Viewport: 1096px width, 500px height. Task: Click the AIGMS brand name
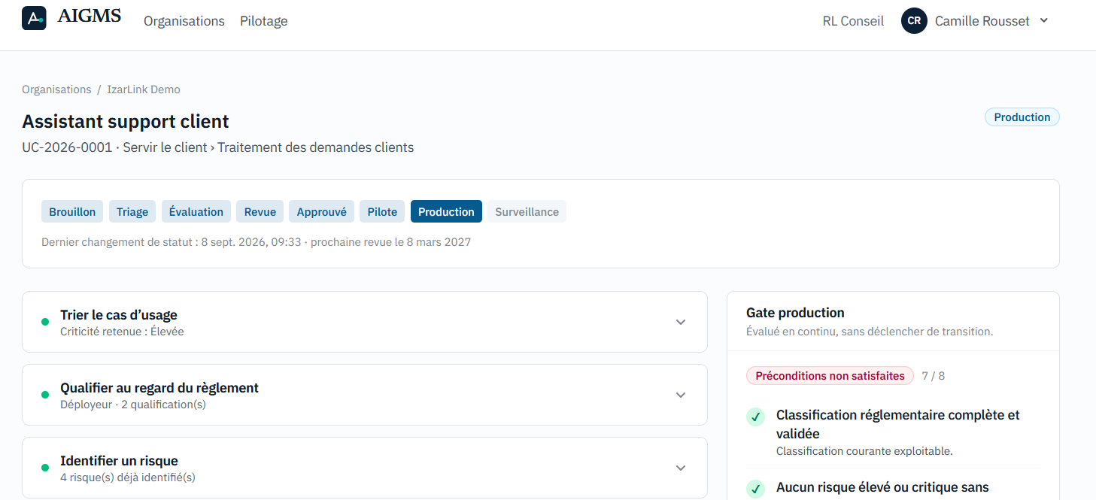click(x=89, y=17)
